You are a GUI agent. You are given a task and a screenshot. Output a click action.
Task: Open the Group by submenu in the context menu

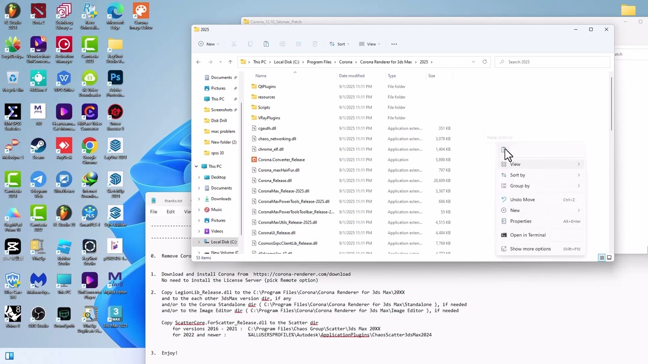(541, 186)
